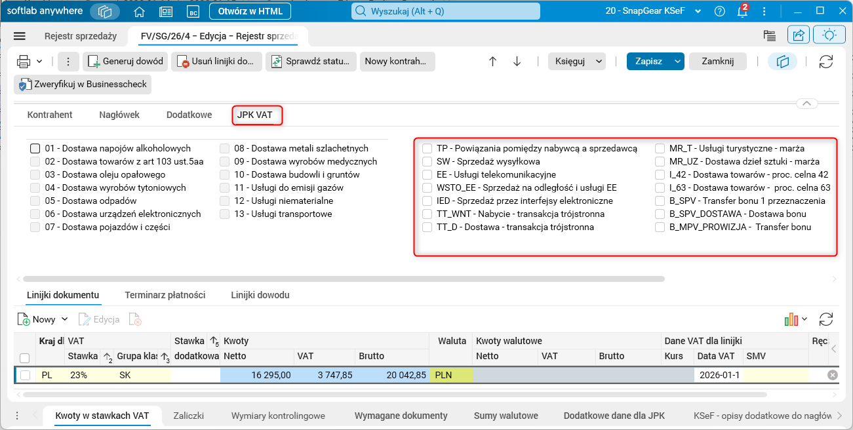Screen dimensions: 853x430
Task: Click horizontal scrollbar under JPK checkboxes
Action: click(344, 279)
